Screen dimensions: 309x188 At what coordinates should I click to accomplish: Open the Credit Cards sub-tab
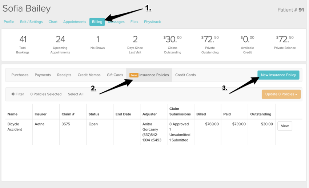[x=185, y=75]
